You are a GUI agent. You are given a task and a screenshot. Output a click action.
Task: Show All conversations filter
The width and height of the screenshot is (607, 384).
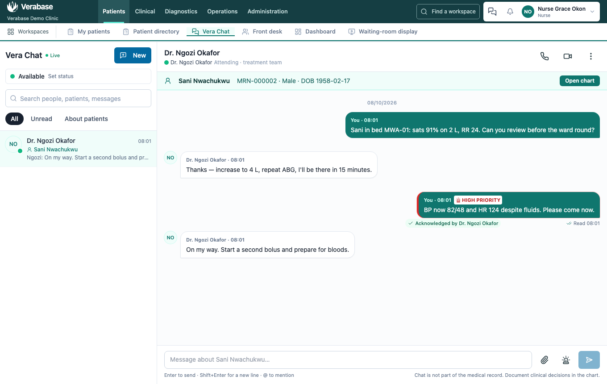point(15,119)
